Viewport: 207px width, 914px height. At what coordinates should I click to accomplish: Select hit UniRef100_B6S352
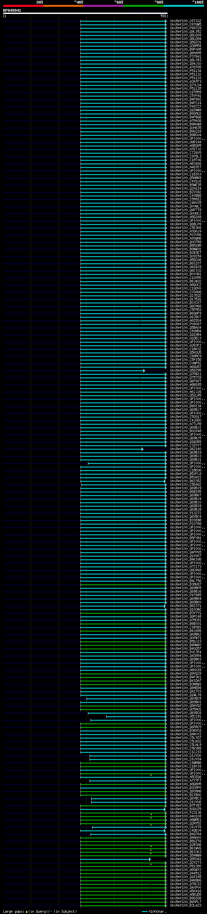coord(186,481)
